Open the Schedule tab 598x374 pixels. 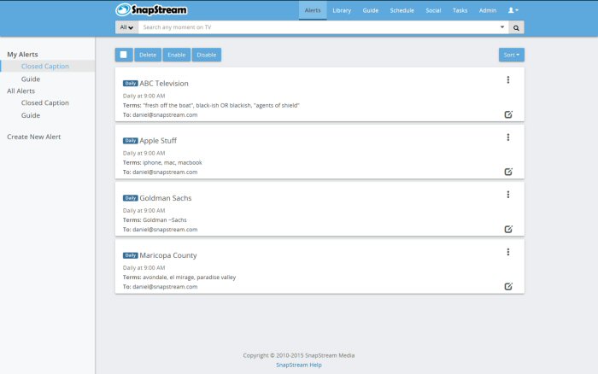[x=402, y=10]
